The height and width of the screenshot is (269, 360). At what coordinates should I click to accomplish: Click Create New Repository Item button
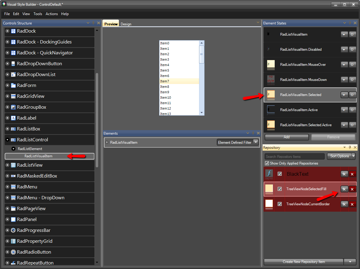pyautogui.click(x=304, y=262)
